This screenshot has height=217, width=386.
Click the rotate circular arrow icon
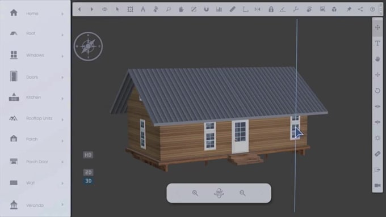377,91
